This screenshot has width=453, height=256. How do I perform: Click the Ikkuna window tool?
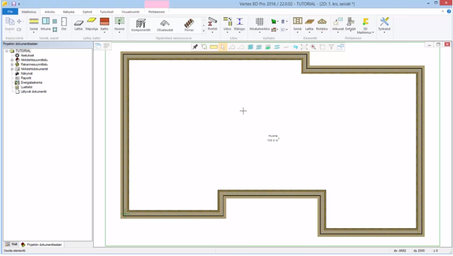tap(46, 24)
